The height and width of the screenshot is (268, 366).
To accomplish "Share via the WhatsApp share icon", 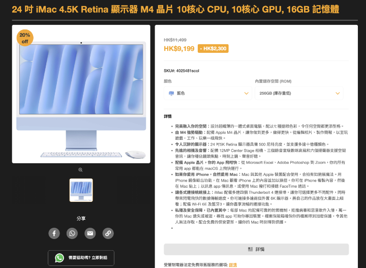I will pos(72,233).
